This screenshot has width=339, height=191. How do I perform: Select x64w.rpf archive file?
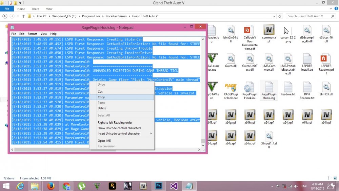[x=250, y=137]
